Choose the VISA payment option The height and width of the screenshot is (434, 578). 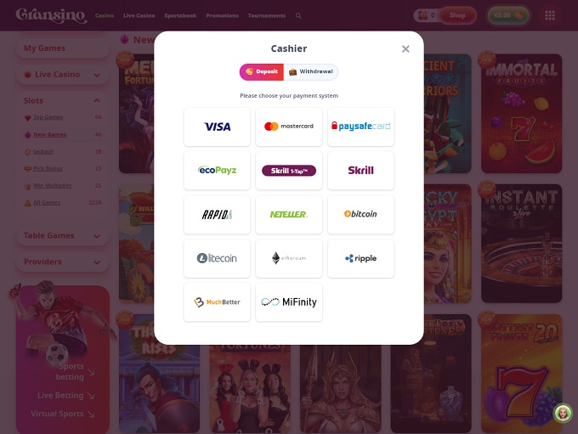point(217,127)
